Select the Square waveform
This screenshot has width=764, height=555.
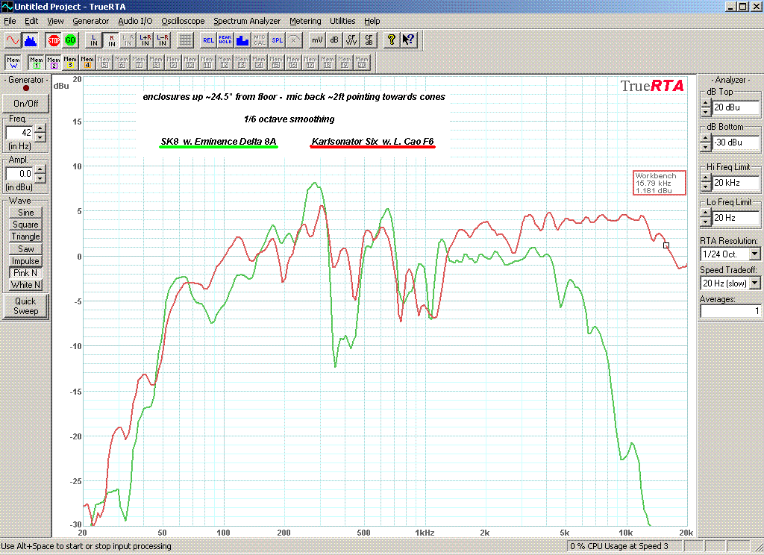click(x=26, y=225)
